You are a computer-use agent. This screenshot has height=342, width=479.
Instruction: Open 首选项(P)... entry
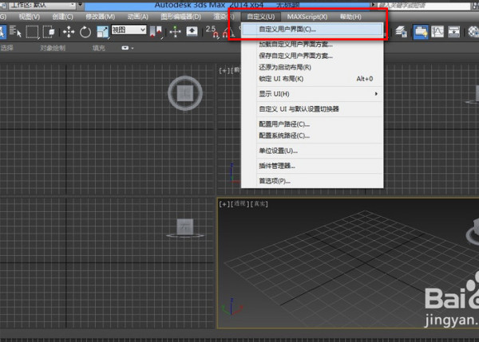tap(312, 181)
